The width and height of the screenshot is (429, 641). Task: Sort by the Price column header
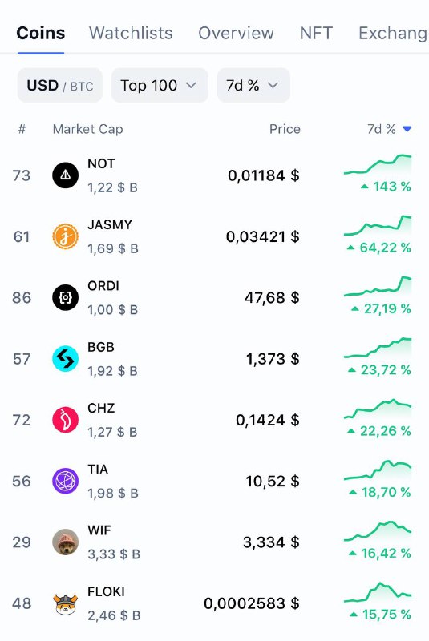[285, 129]
